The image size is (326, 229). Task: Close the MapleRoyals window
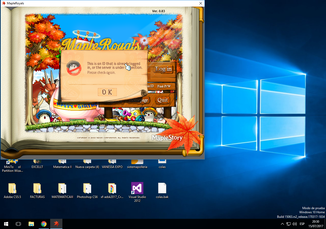[201, 3]
